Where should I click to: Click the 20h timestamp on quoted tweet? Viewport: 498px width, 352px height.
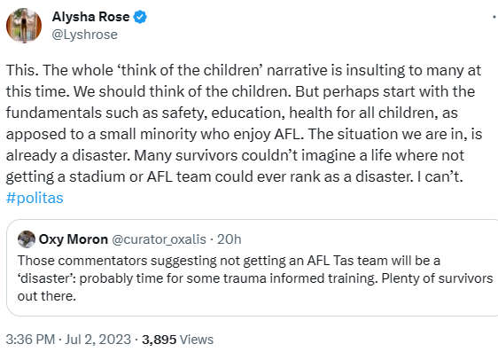[x=229, y=239]
